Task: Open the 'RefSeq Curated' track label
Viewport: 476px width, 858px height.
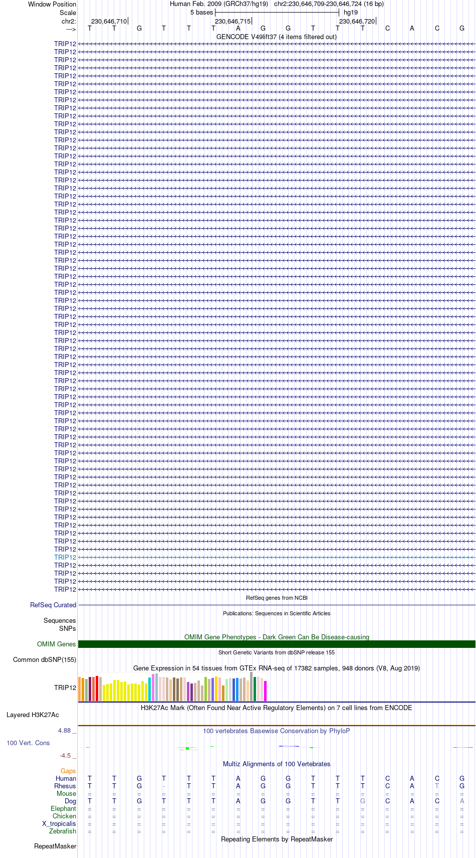Action: 53,605
